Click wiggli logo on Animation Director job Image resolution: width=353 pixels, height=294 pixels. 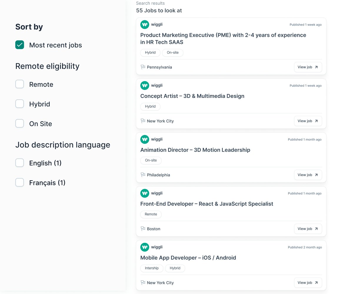point(145,139)
